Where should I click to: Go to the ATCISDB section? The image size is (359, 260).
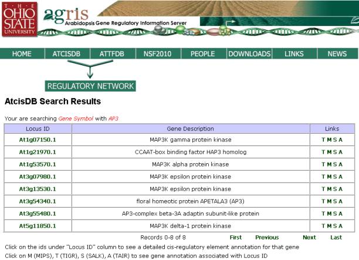point(67,54)
